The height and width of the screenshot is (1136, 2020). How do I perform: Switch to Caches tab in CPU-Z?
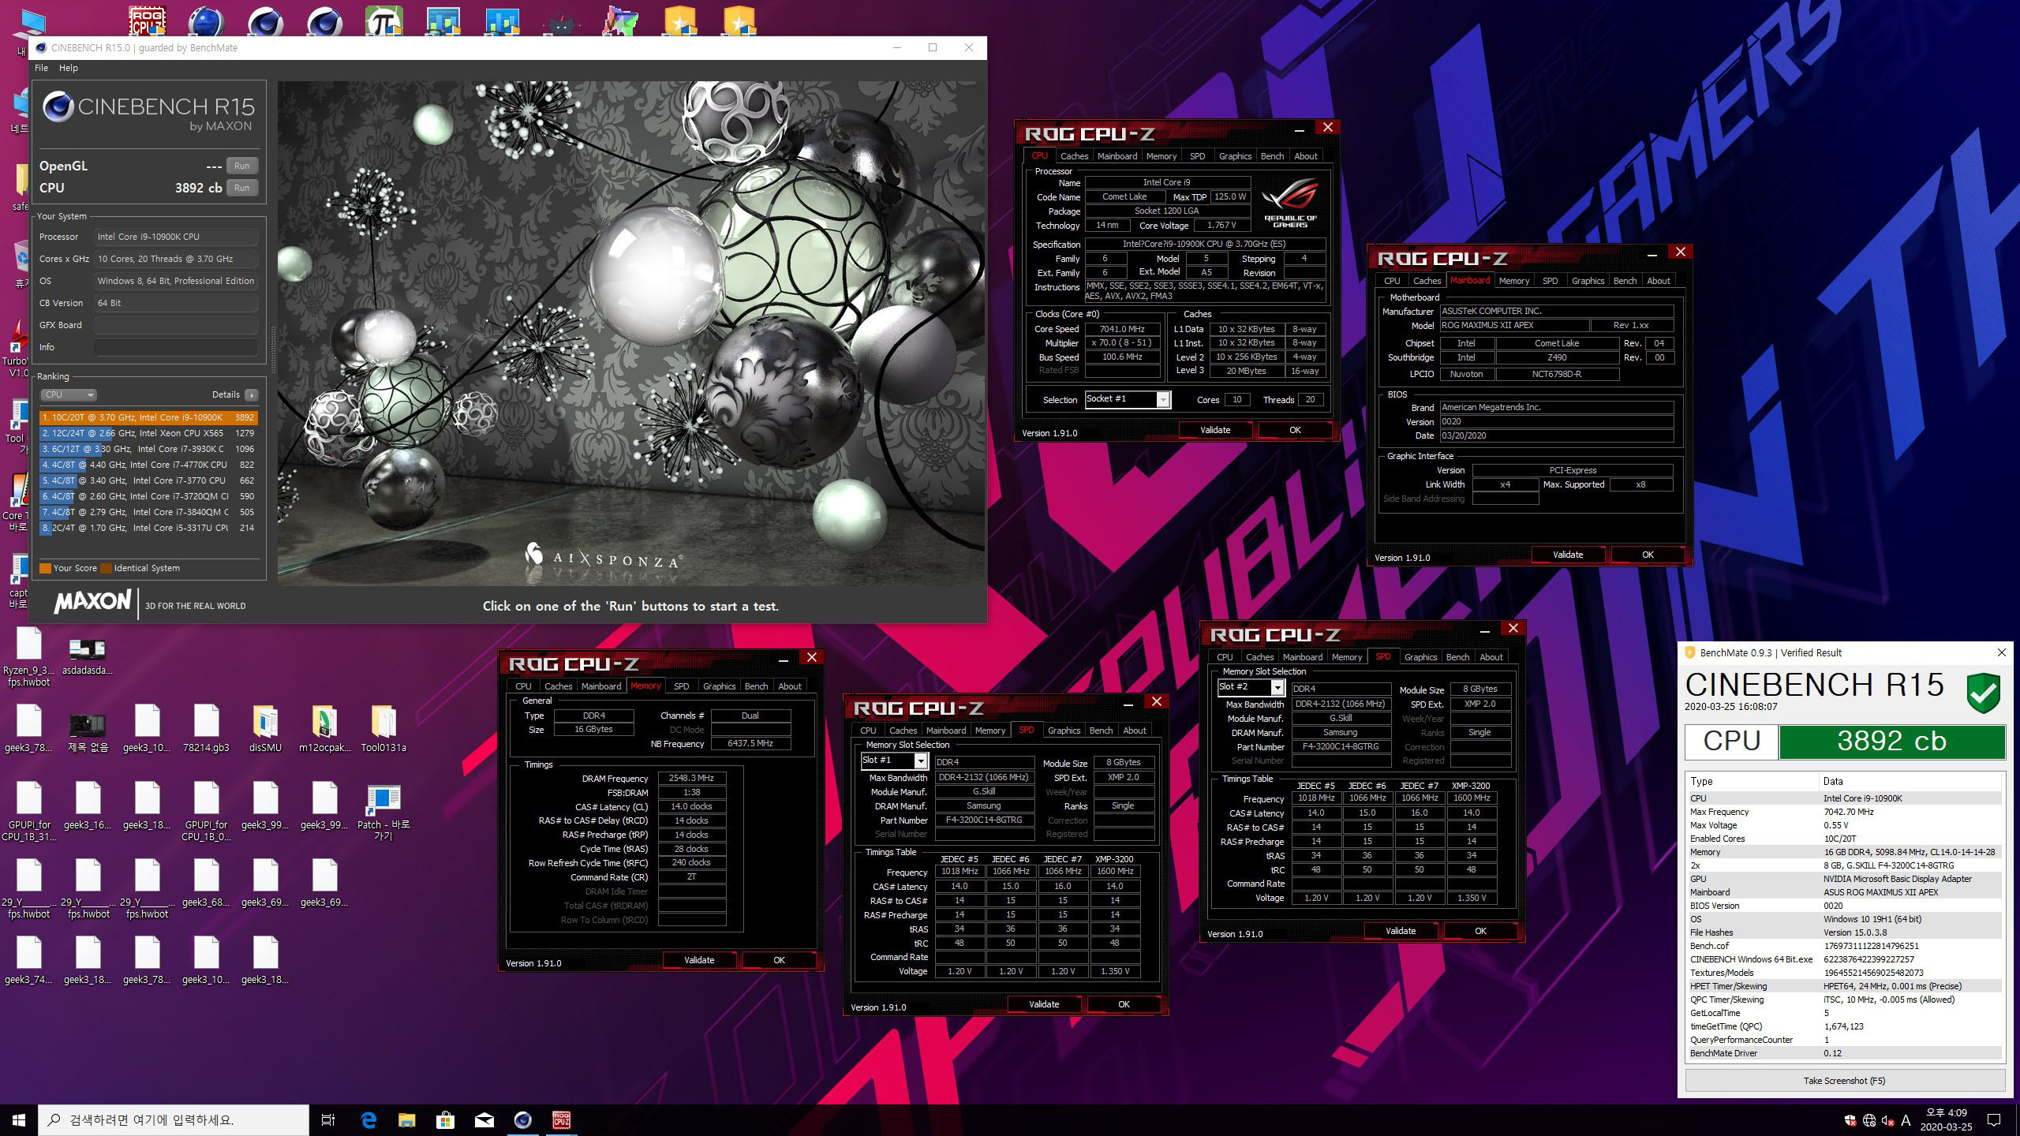coord(1074,156)
